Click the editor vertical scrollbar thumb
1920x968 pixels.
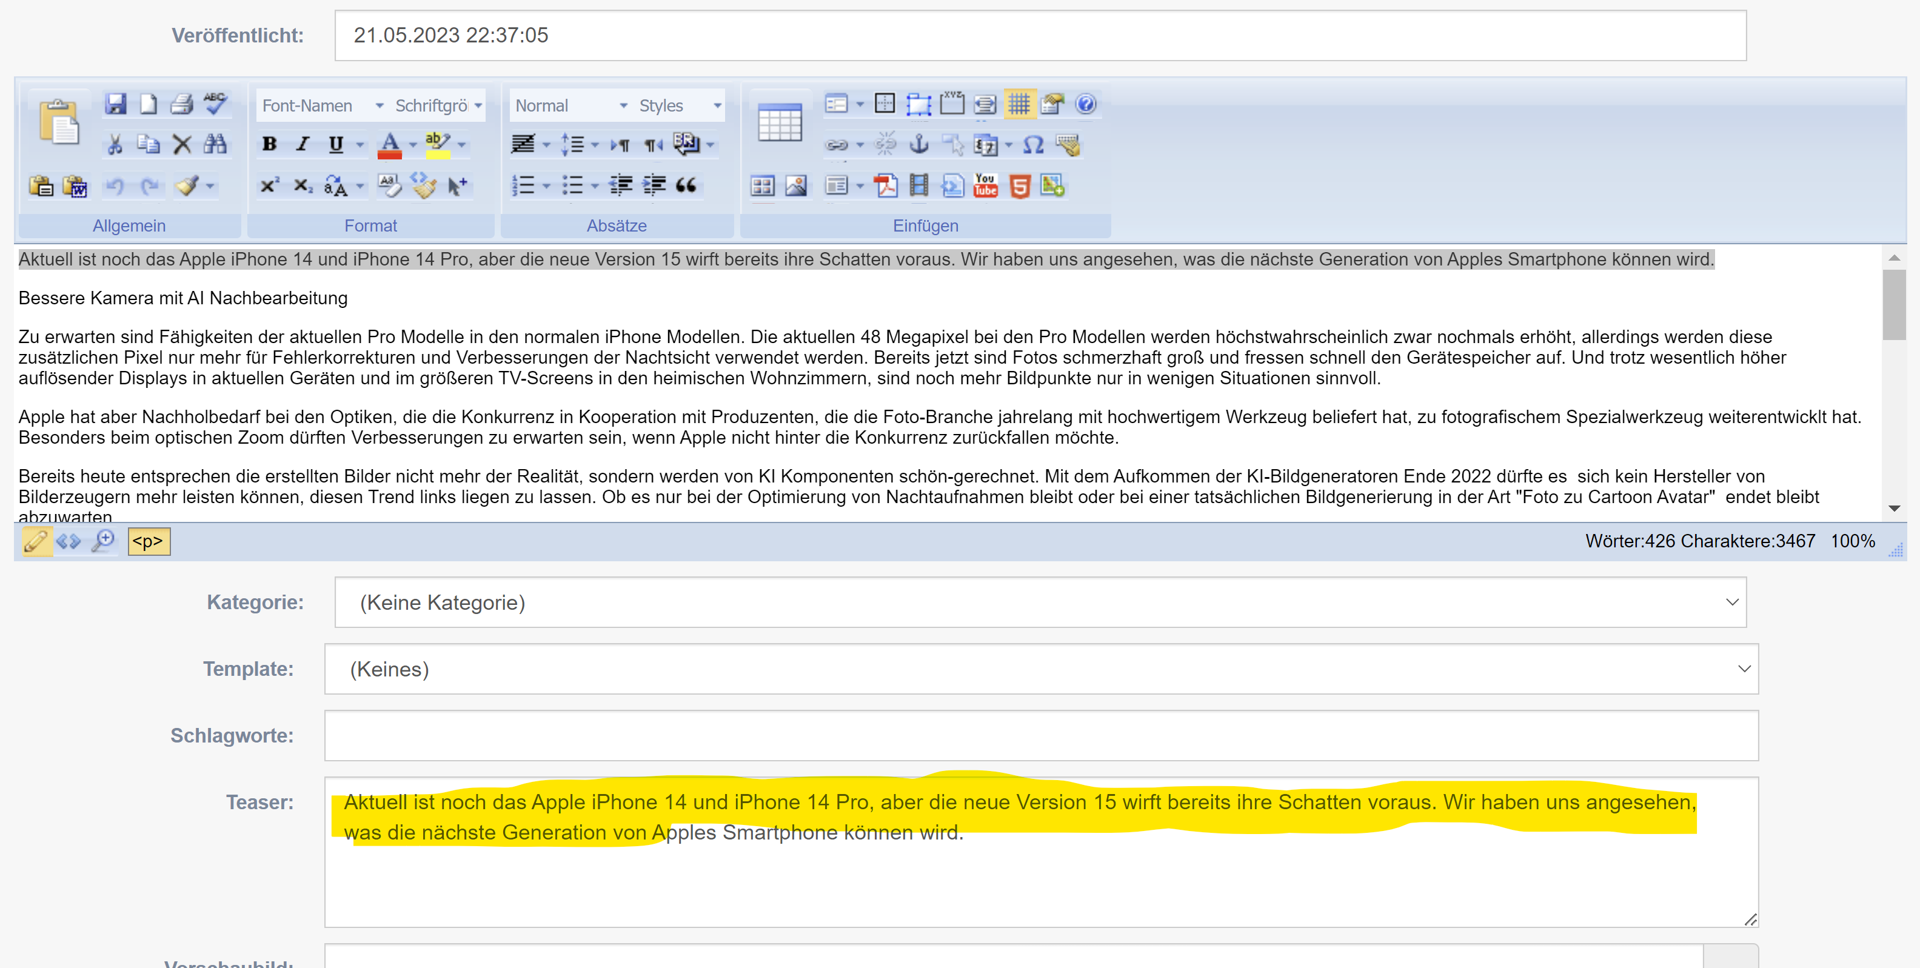tap(1894, 304)
